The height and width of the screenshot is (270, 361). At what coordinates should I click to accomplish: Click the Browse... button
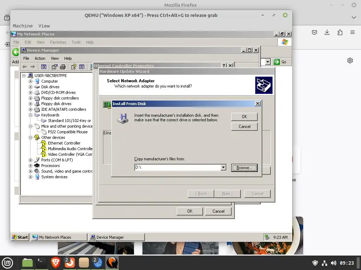click(x=244, y=168)
